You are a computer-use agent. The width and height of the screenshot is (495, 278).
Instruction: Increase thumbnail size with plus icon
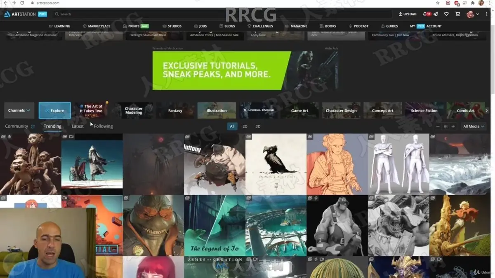(x=453, y=126)
